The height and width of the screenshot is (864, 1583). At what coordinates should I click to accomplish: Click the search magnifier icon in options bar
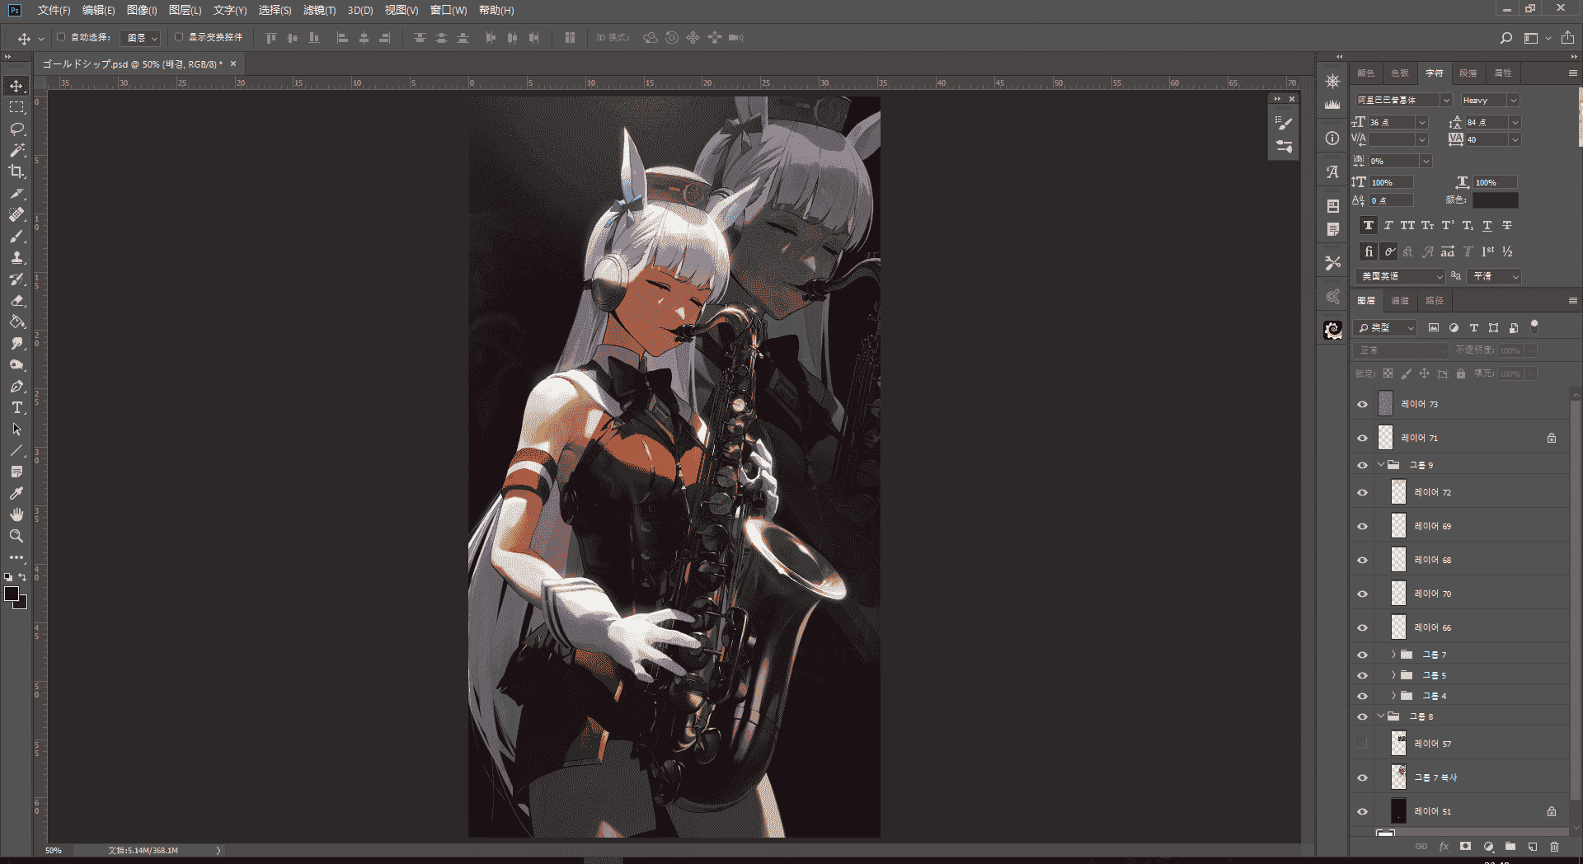[x=1505, y=38]
